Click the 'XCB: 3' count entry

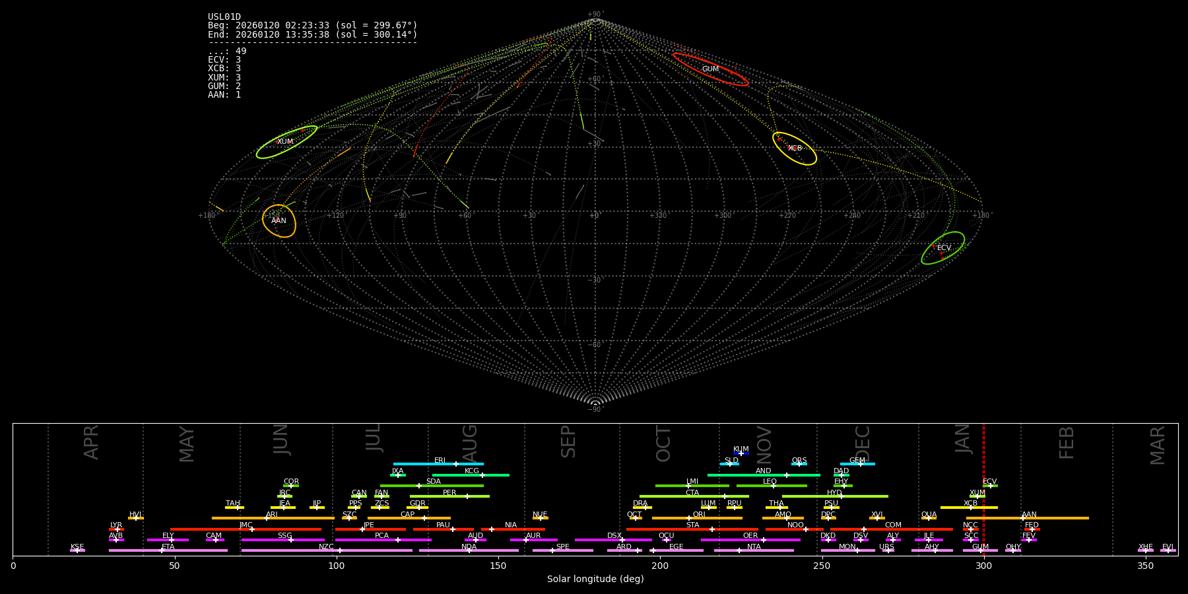pos(224,69)
